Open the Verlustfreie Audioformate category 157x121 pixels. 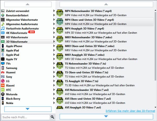coord(28,28)
